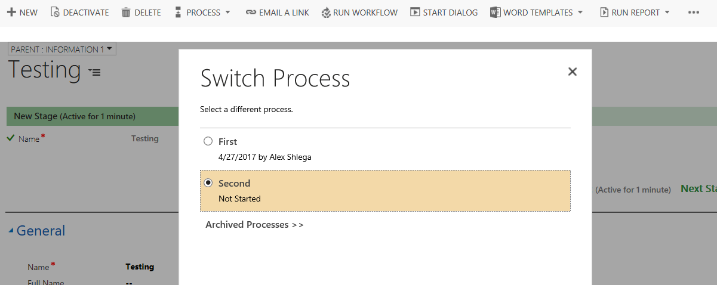Click the Start Dialog play icon
The width and height of the screenshot is (717, 285).
[415, 12]
